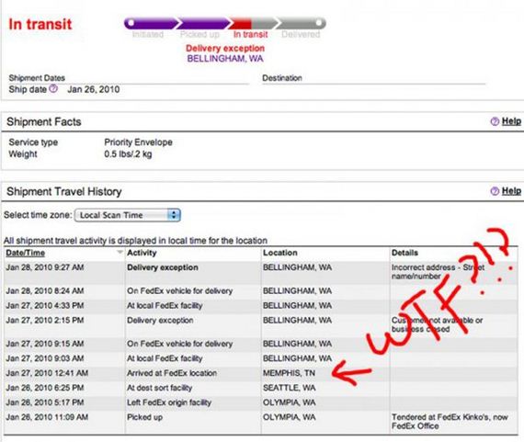The width and height of the screenshot is (524, 442).
Task: Click 'Jan 27, 2010 12:41 AM' date cell
Action: 47,373
